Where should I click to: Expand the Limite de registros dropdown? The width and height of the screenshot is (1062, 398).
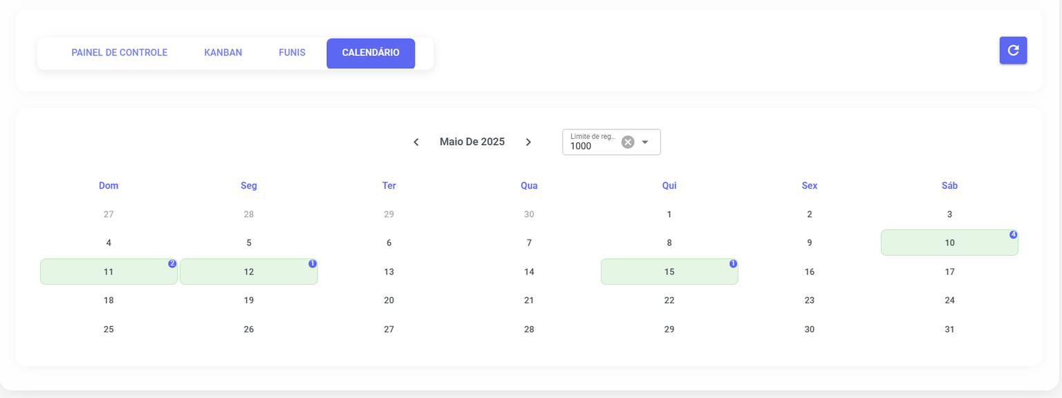[x=645, y=142]
